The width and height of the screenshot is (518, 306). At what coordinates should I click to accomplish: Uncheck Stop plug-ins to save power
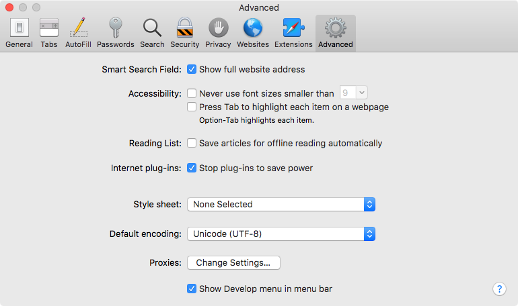192,168
